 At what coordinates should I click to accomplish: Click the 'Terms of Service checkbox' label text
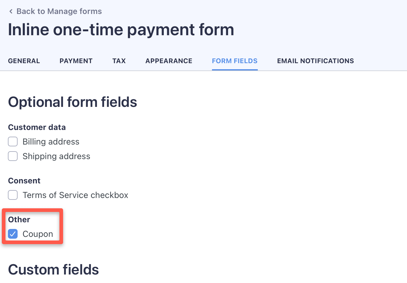pos(76,195)
